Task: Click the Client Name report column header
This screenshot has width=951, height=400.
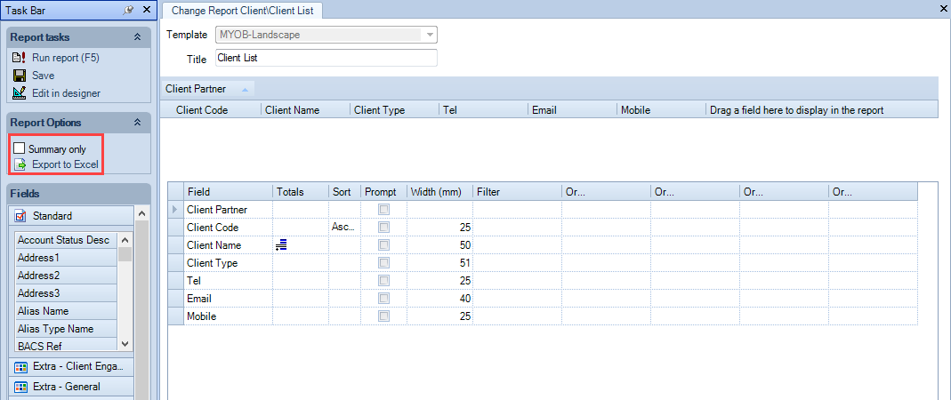Action: point(306,110)
